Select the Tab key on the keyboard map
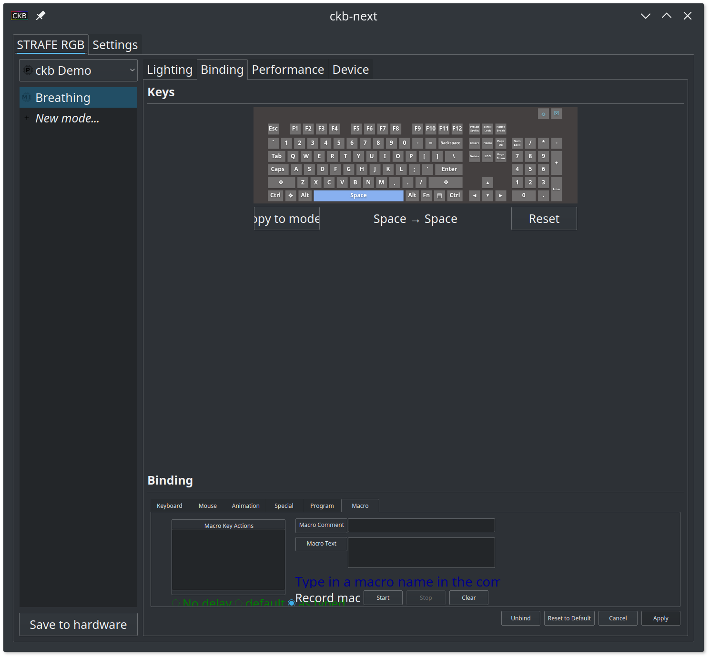This screenshot has width=710, height=658. 276,156
